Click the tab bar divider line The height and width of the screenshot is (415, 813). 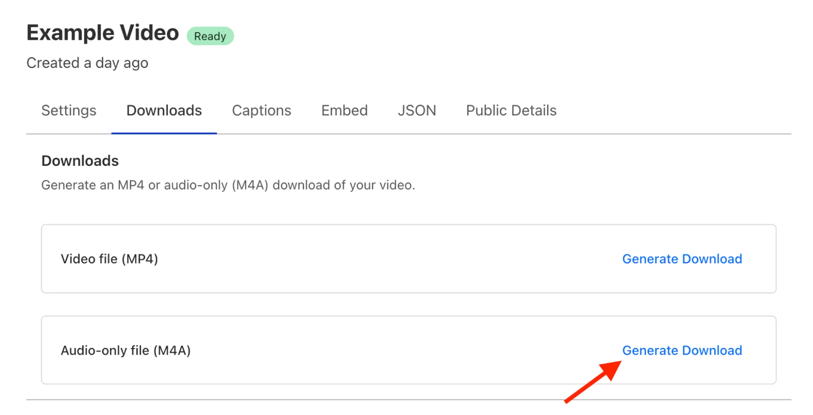click(x=488, y=132)
